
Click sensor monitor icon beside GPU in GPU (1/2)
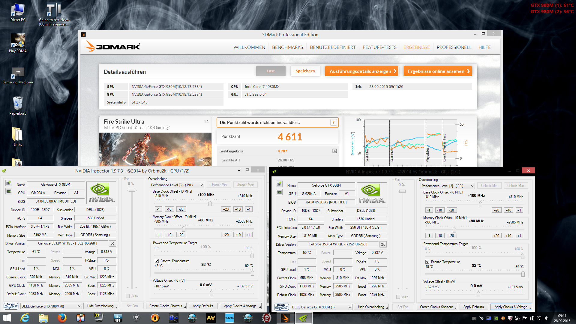[9, 191]
